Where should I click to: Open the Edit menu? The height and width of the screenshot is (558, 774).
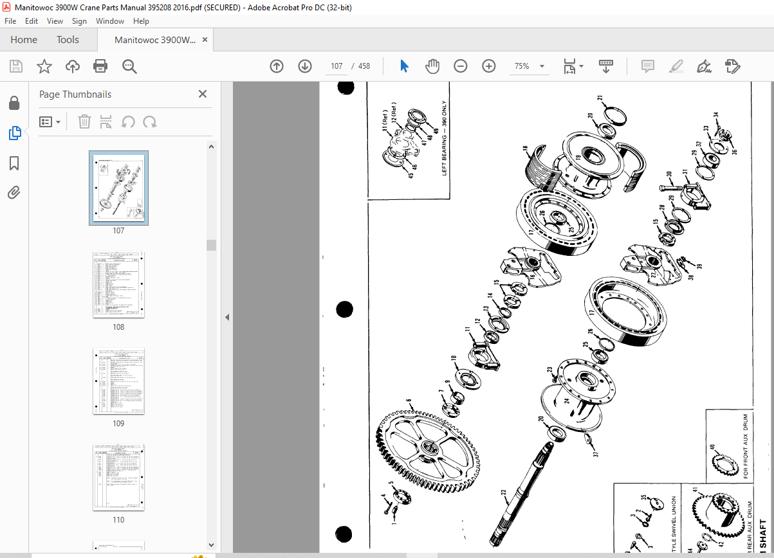coord(32,21)
